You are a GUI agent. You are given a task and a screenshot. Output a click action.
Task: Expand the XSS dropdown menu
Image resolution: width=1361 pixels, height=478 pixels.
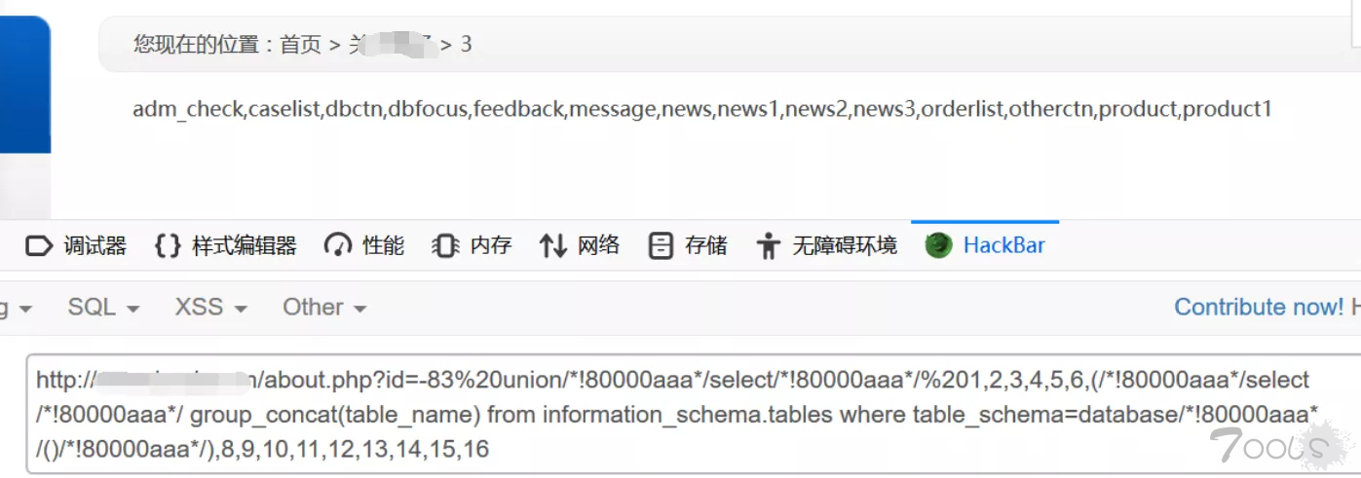(210, 307)
